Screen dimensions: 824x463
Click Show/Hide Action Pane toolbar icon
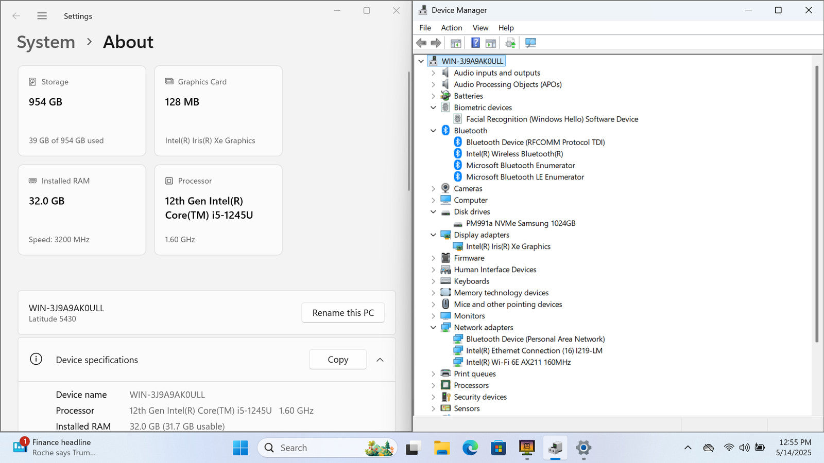491,43
